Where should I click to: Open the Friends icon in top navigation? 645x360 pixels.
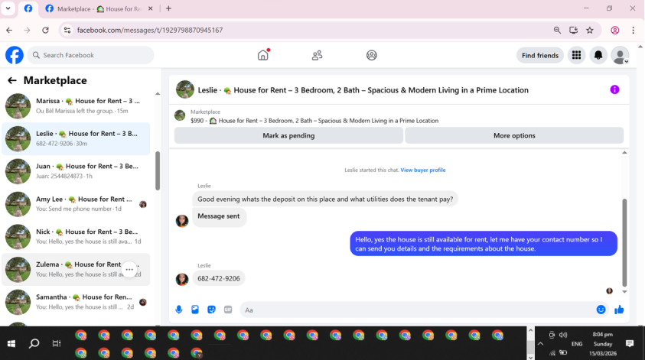coord(318,55)
